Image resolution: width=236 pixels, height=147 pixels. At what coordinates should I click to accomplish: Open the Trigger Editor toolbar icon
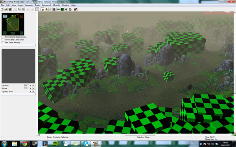point(46,9)
